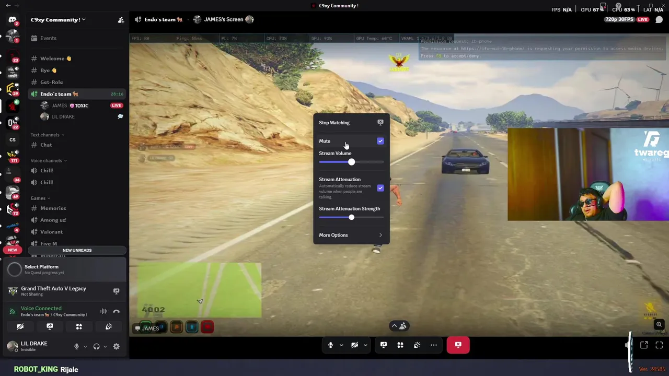Screen dimensions: 669x376
Task: Open User Settings gear icon
Action: (116, 346)
